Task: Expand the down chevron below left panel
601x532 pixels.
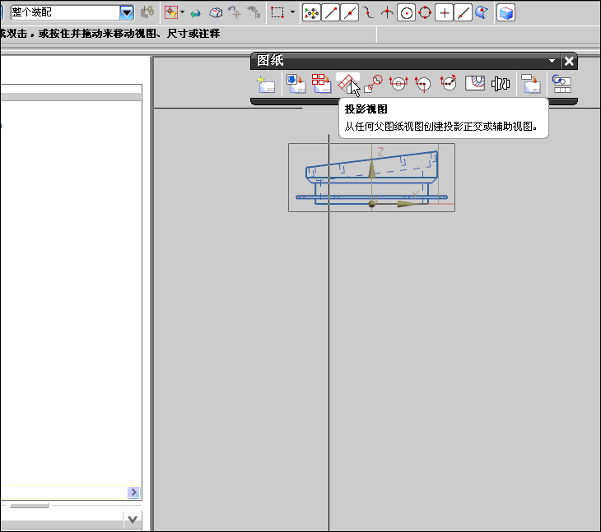Action: (x=133, y=520)
